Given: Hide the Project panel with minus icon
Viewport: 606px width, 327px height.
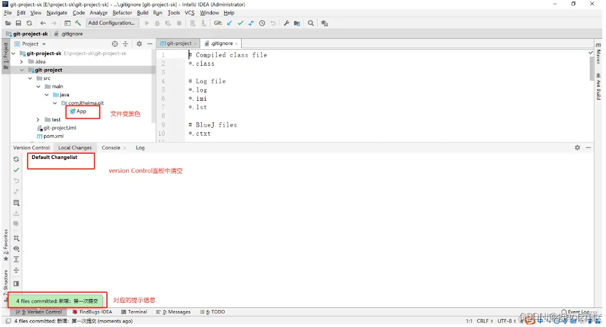Looking at the screenshot, I should pos(149,44).
